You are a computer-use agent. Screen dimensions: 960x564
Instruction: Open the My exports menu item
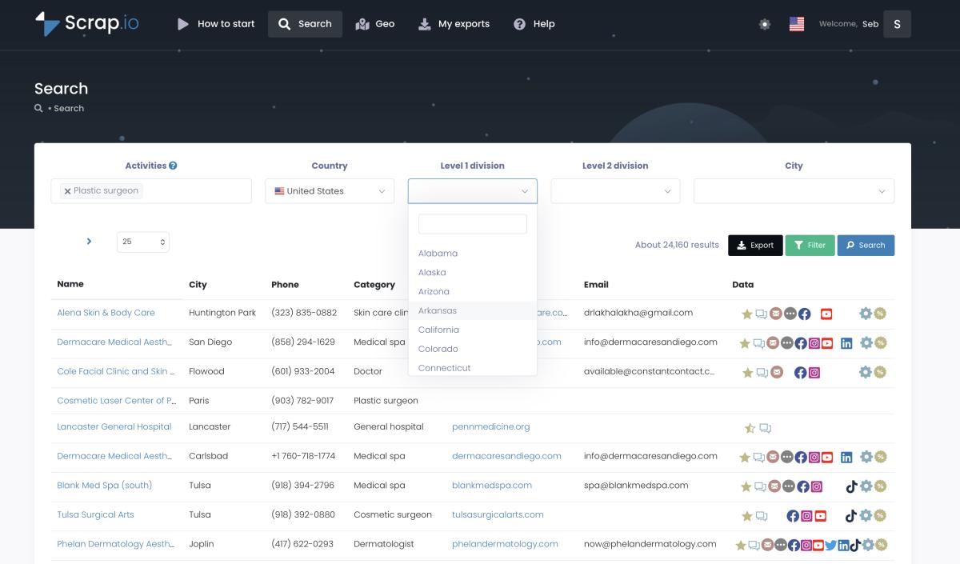(x=454, y=24)
